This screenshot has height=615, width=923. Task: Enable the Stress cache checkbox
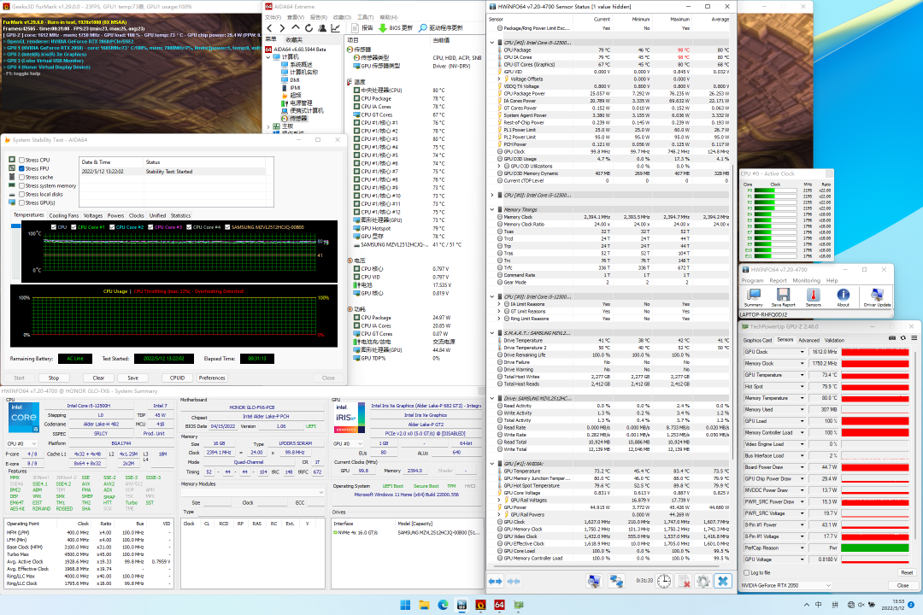(21, 177)
